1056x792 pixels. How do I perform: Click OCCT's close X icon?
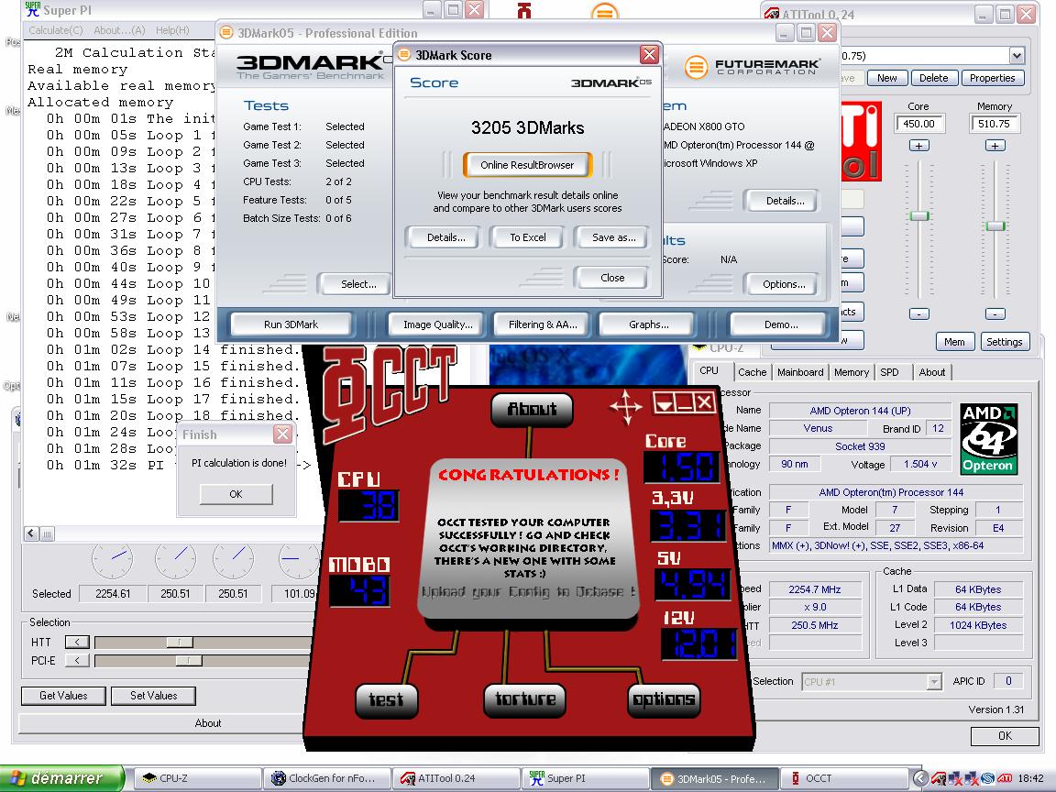tap(704, 403)
